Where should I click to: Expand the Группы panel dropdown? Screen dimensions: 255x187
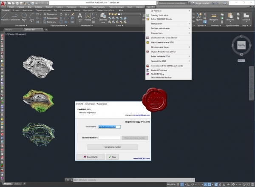pos(201,26)
